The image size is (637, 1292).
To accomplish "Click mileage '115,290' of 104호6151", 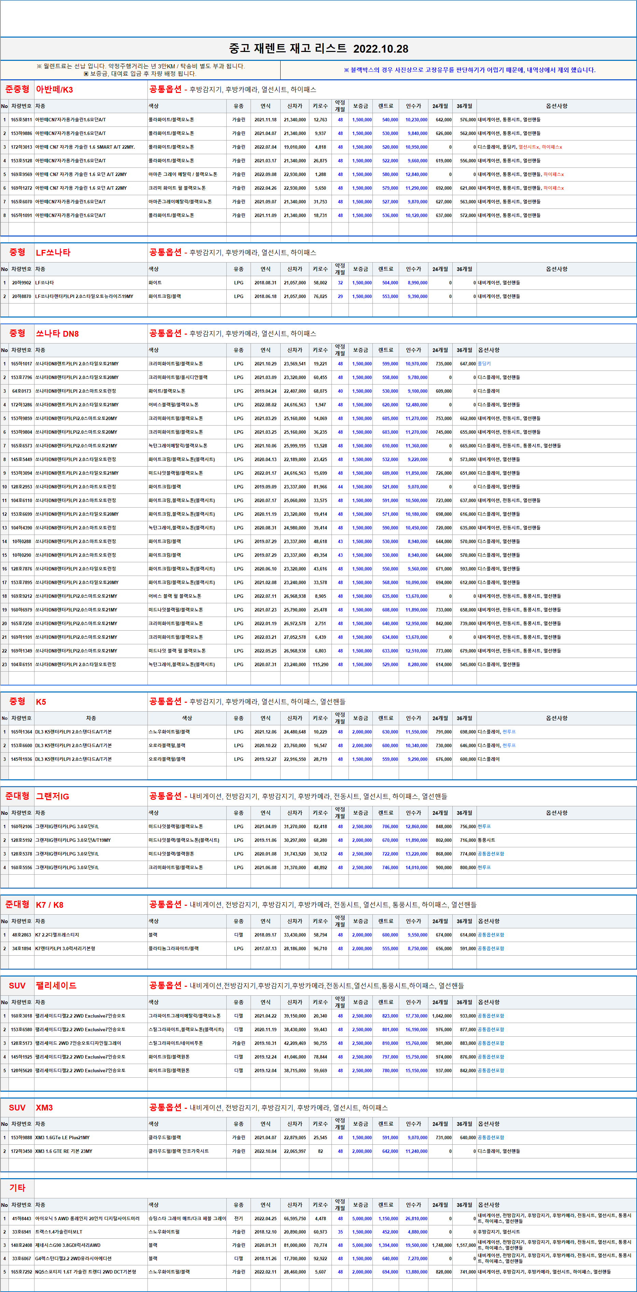I will 321,664.
